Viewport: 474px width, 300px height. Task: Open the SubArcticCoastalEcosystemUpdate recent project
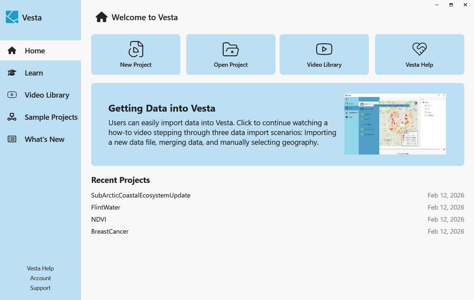tap(141, 195)
